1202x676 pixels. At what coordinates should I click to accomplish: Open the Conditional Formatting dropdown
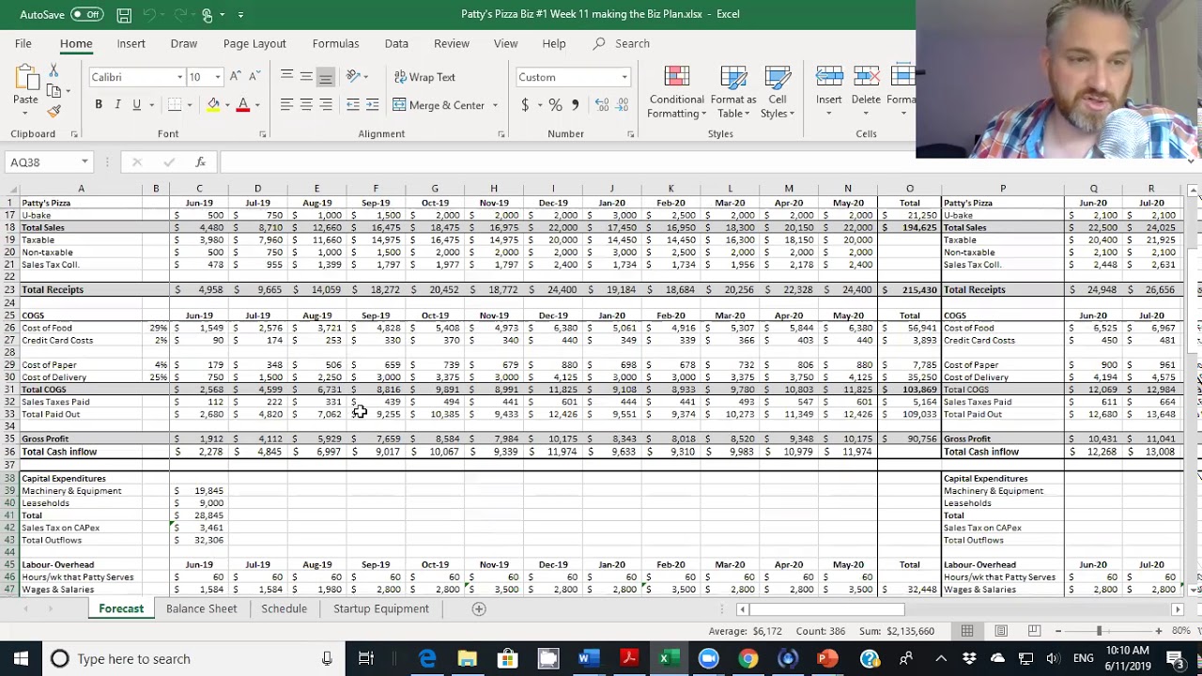pyautogui.click(x=676, y=92)
